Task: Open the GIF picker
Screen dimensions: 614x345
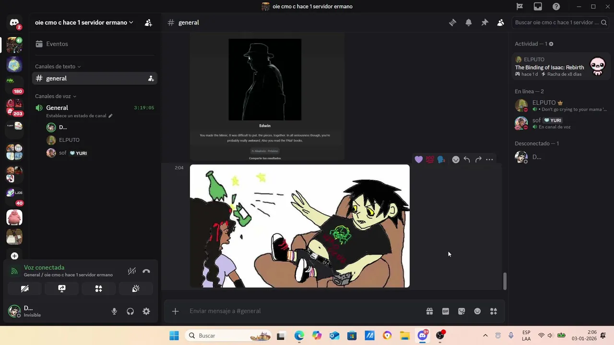Action: 446,311
